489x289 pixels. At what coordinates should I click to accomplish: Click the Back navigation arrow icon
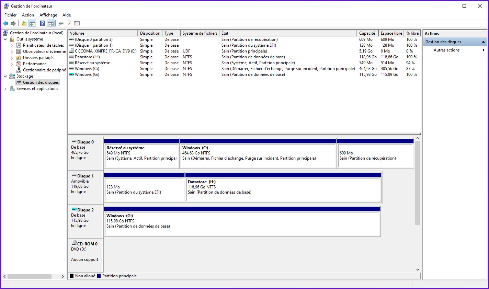pos(5,23)
